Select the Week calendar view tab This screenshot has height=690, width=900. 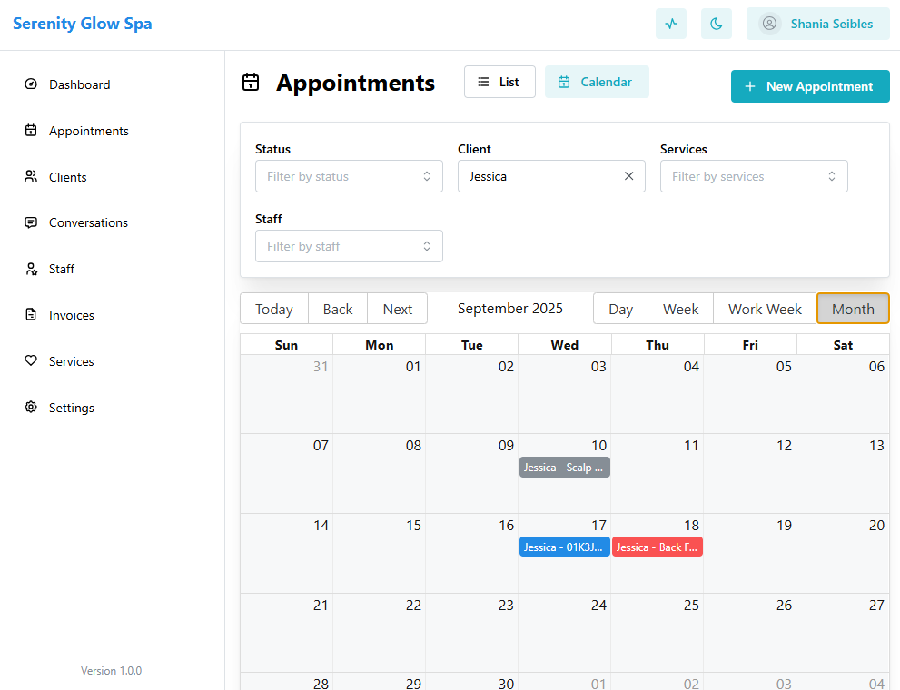680,309
